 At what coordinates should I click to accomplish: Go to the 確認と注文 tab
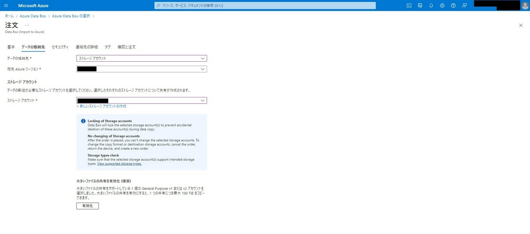point(126,47)
